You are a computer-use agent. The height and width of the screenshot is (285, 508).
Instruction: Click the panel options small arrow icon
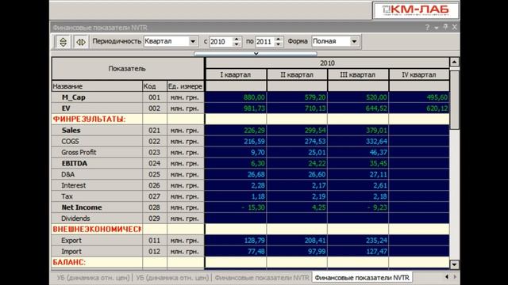[437, 28]
